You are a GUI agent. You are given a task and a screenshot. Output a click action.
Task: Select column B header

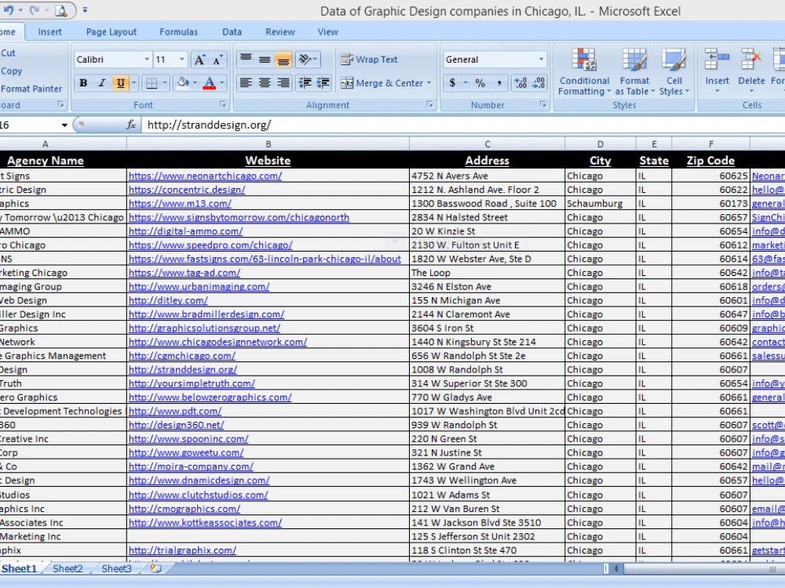pos(268,144)
